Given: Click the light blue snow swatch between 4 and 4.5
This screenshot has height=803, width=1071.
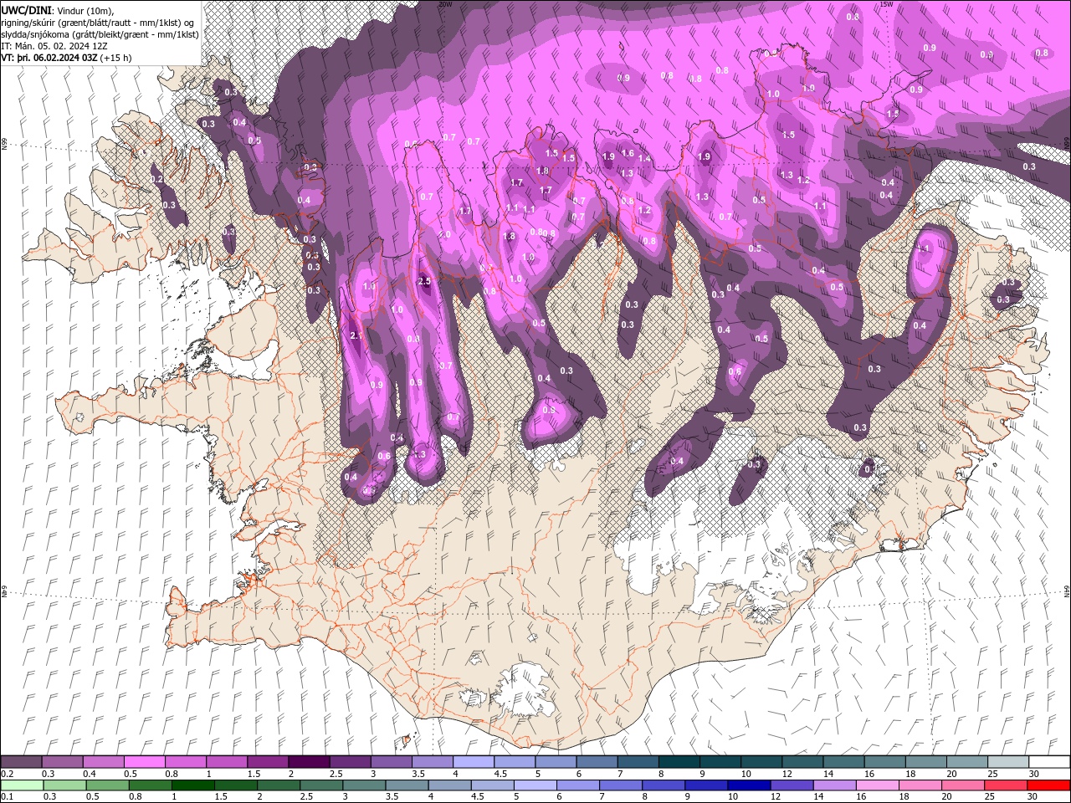Looking at the screenshot, I should click(x=473, y=761).
